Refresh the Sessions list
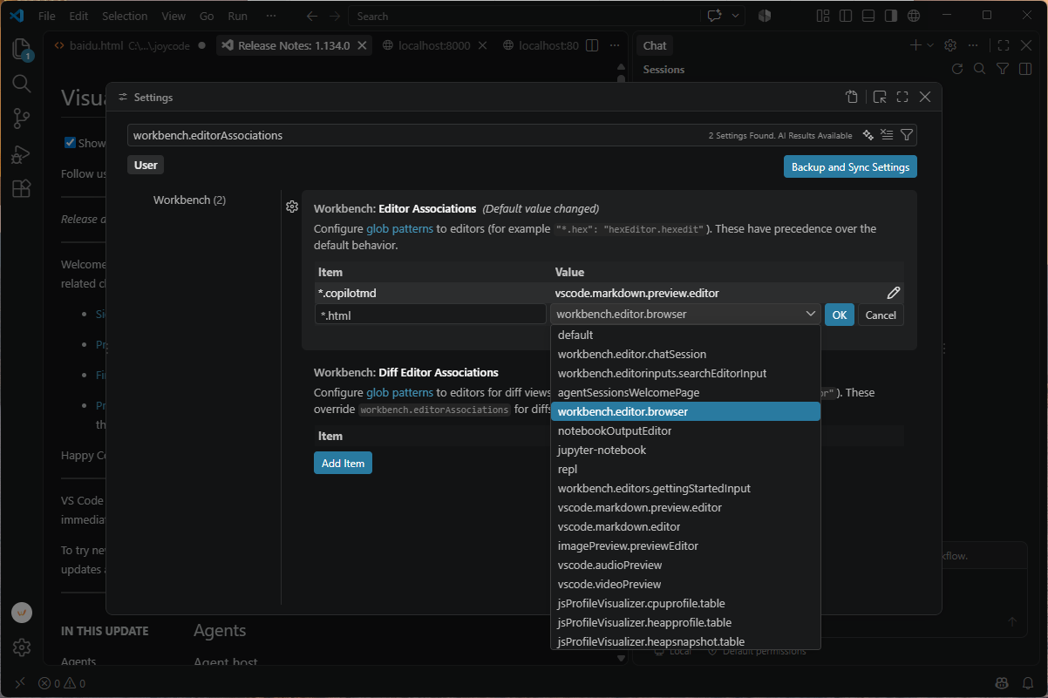 tap(957, 69)
